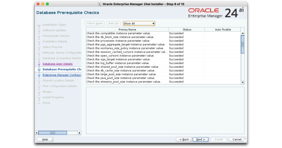Select the db_cache_size parameter row
The width and height of the screenshot is (282, 148).
(163, 71)
